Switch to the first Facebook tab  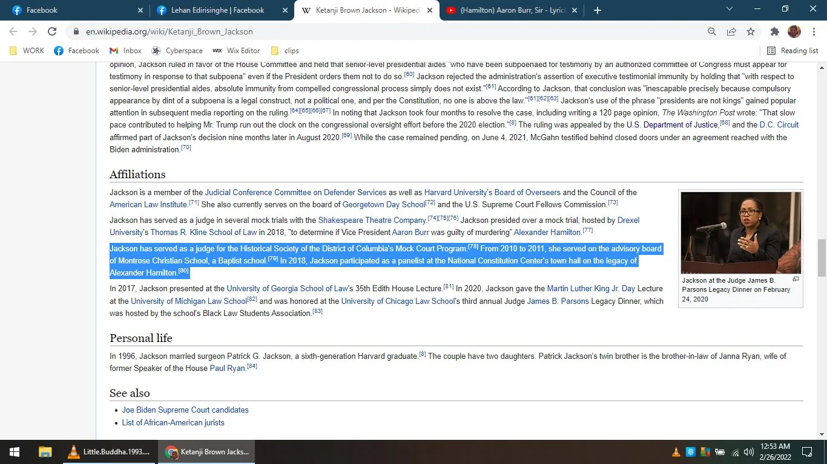[77, 10]
